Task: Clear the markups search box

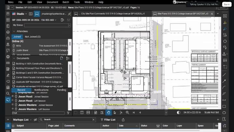Action: pyautogui.click(x=93, y=120)
